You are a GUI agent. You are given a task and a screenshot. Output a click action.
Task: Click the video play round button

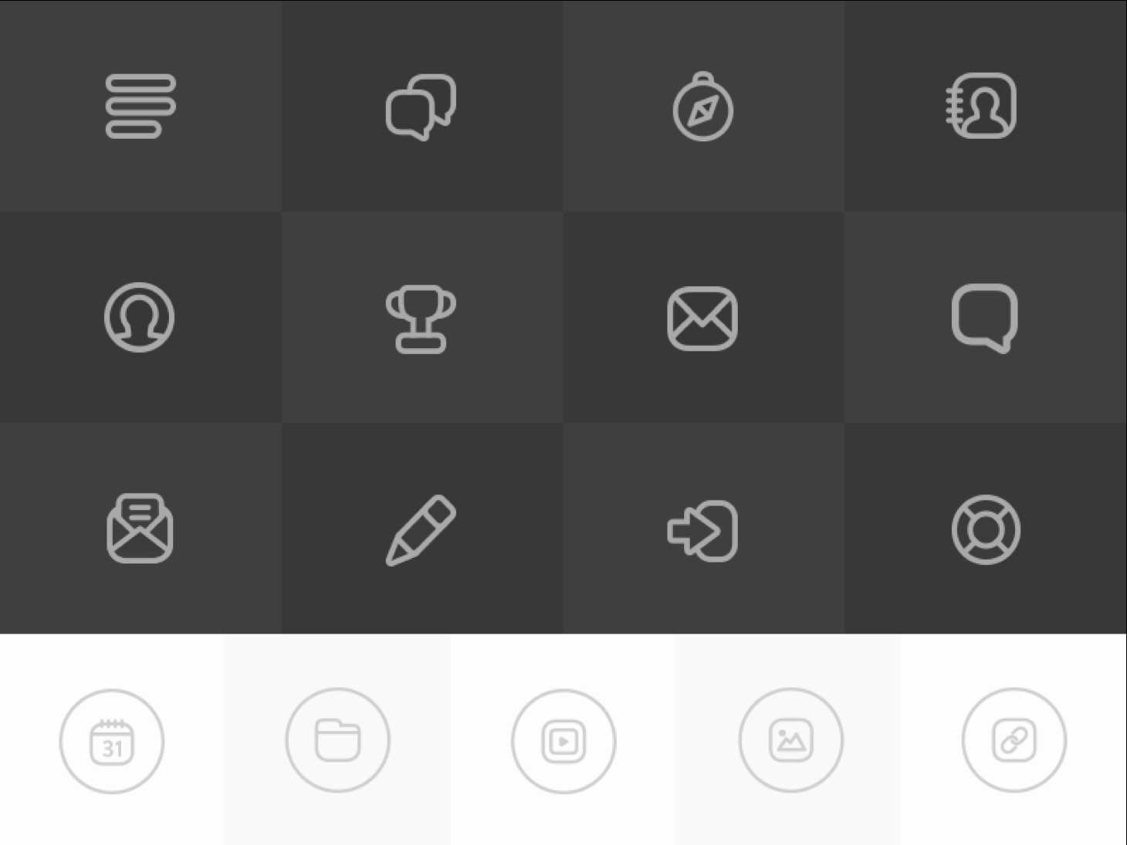point(563,741)
